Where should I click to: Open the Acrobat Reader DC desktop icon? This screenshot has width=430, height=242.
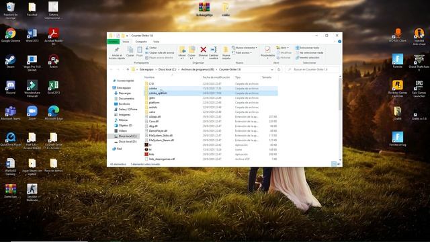(54, 36)
